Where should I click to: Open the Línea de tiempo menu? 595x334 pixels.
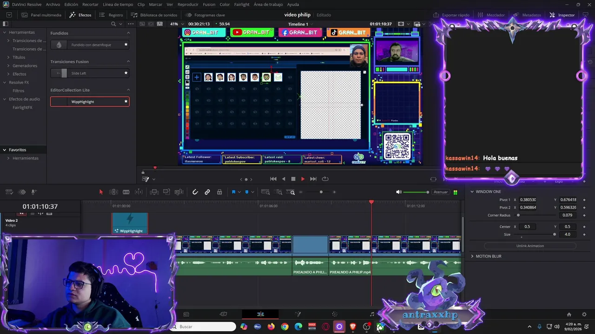point(118,4)
